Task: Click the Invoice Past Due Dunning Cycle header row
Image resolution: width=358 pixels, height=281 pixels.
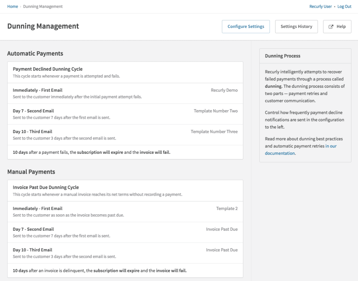Action: pos(125,190)
